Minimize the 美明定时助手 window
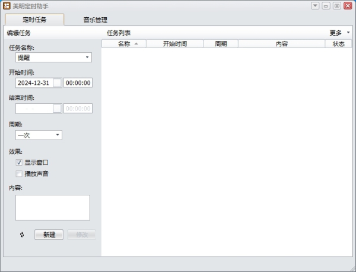Viewport: 356px width, 272px height. pyautogui.click(x=326, y=6)
